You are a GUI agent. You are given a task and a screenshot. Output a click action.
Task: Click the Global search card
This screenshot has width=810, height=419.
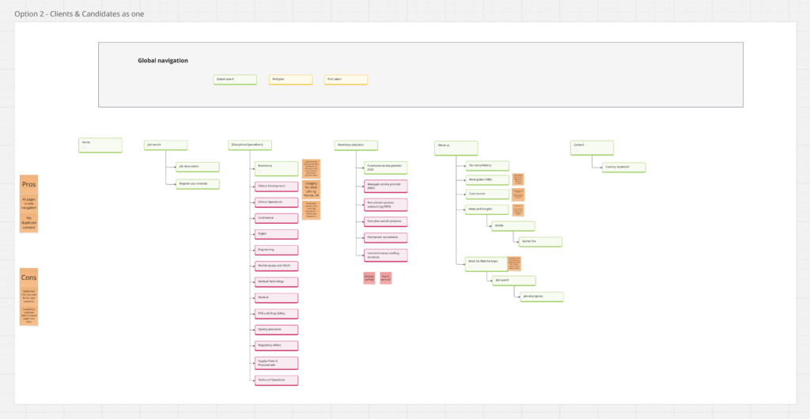pyautogui.click(x=235, y=80)
